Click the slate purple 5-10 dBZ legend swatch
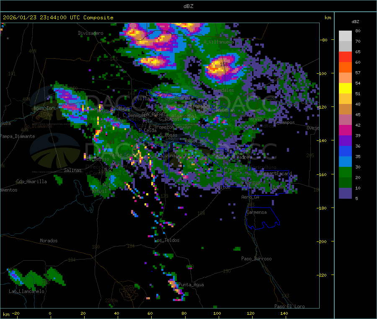The image size is (377, 319). click(345, 193)
